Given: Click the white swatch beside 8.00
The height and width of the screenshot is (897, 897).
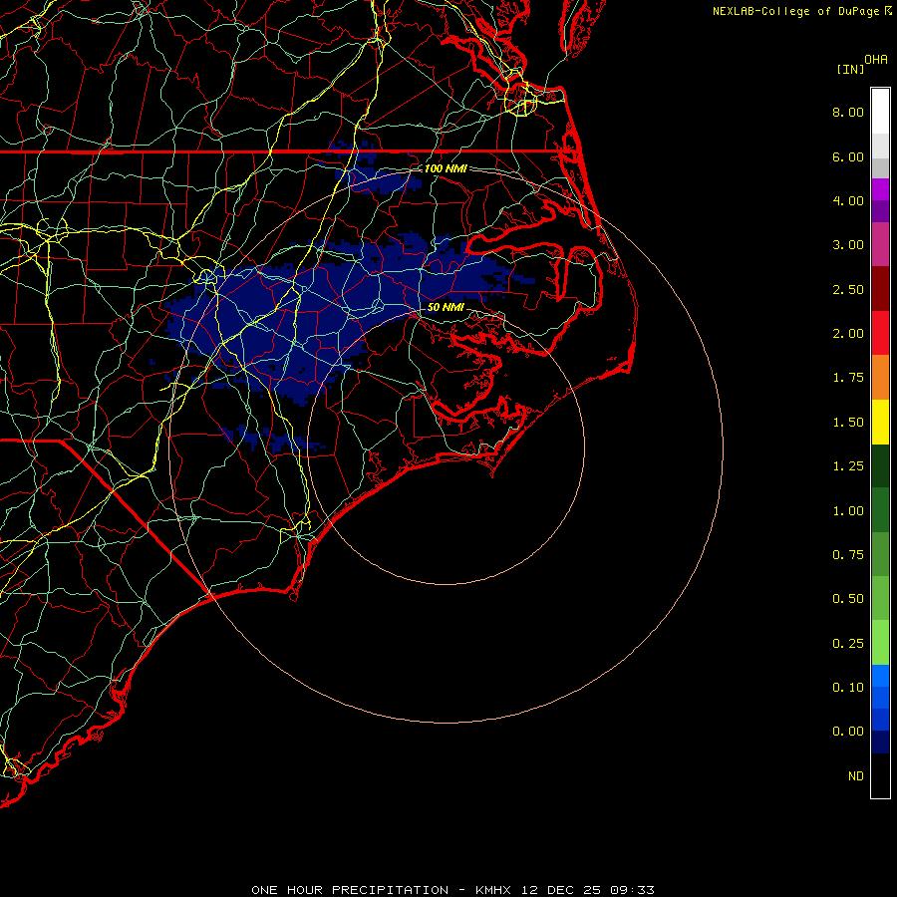Looking at the screenshot, I should click(x=880, y=111).
